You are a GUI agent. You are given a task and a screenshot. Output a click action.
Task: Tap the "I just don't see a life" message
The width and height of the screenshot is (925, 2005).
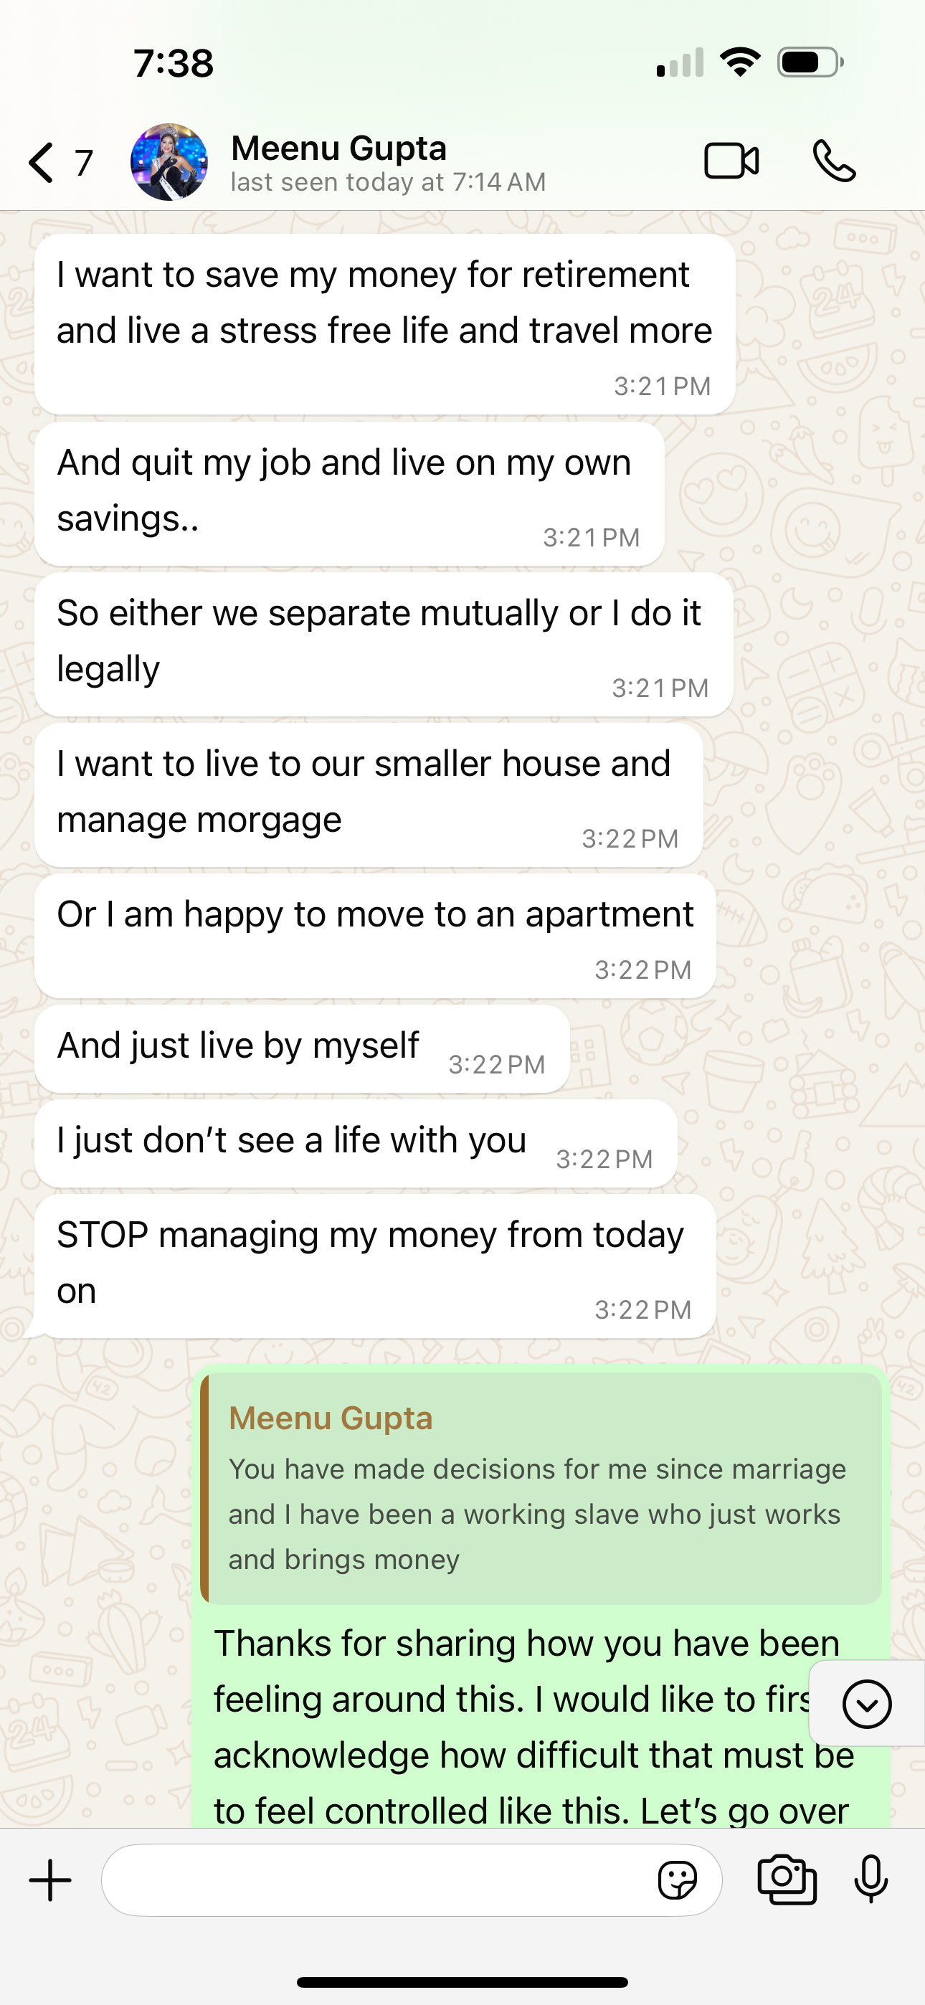point(355,1142)
